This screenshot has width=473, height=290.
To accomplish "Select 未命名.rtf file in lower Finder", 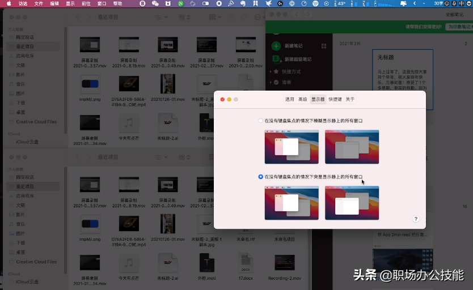I will pos(246,239).
